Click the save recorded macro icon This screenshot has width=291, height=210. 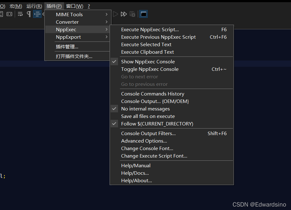[132, 14]
